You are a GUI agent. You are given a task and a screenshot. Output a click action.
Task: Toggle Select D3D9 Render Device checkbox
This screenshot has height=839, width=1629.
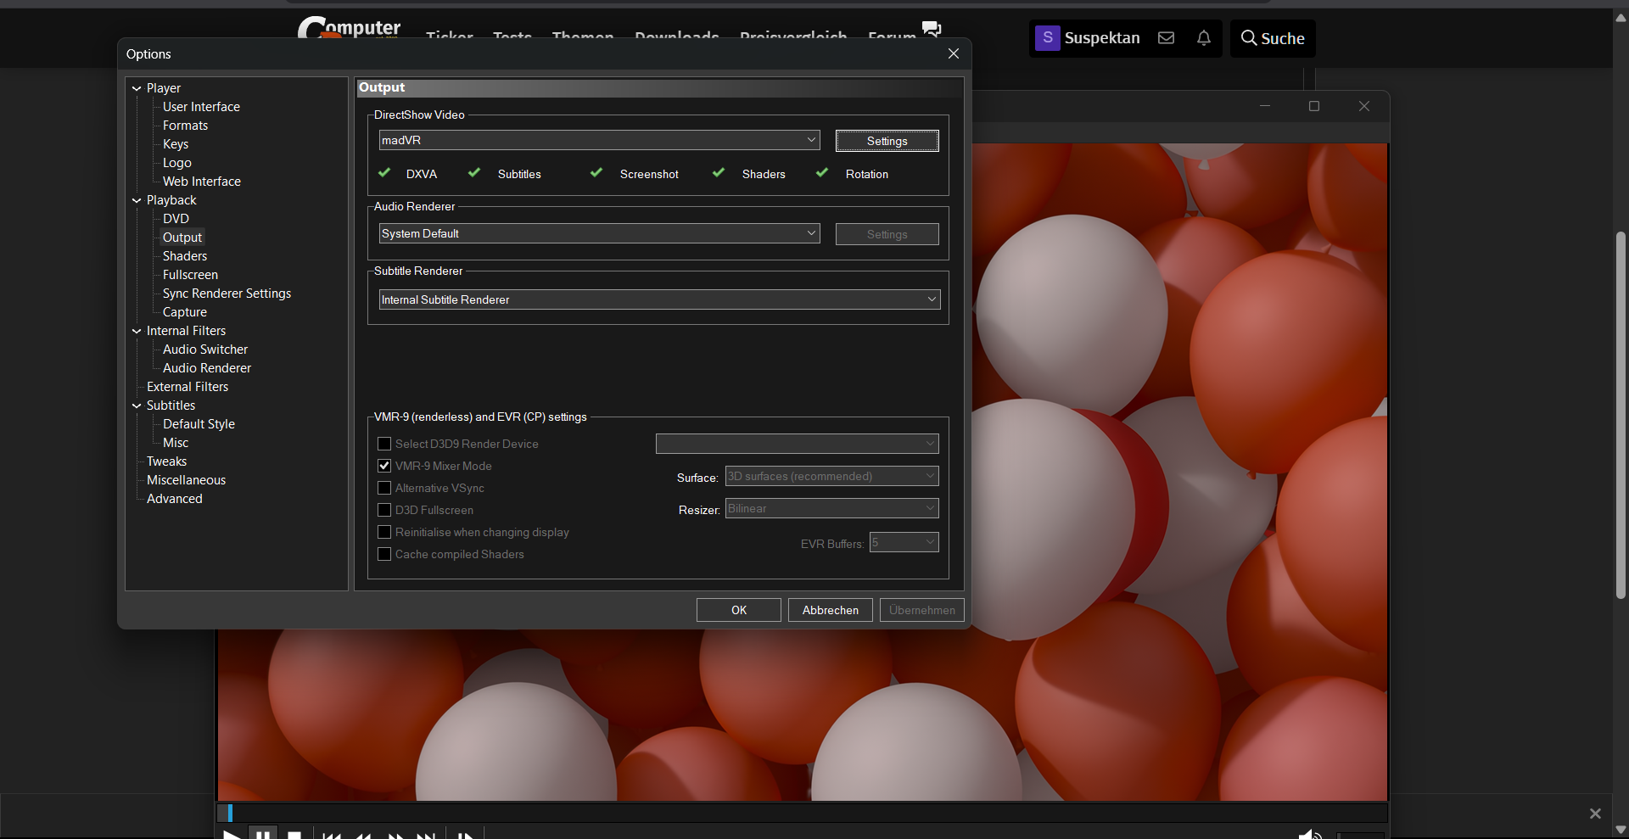[x=384, y=444]
